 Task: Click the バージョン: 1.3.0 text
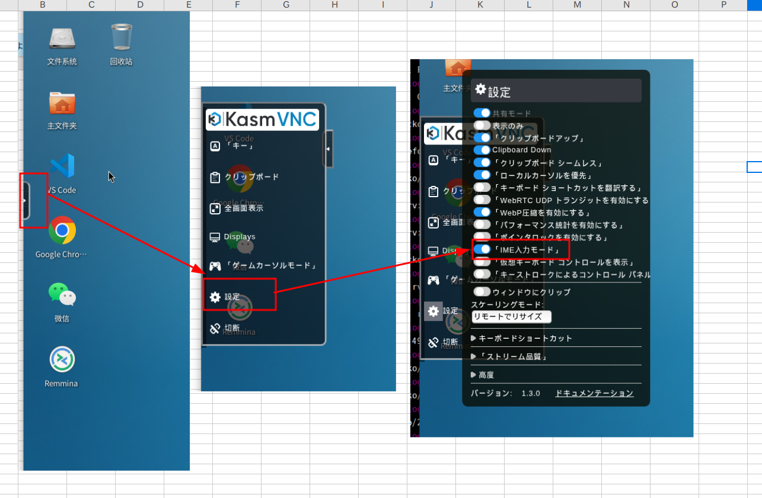(x=505, y=393)
